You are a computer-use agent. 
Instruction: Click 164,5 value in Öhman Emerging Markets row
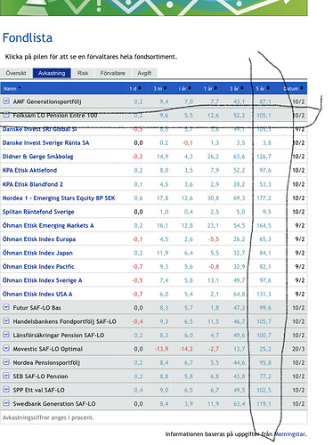pos(264,225)
